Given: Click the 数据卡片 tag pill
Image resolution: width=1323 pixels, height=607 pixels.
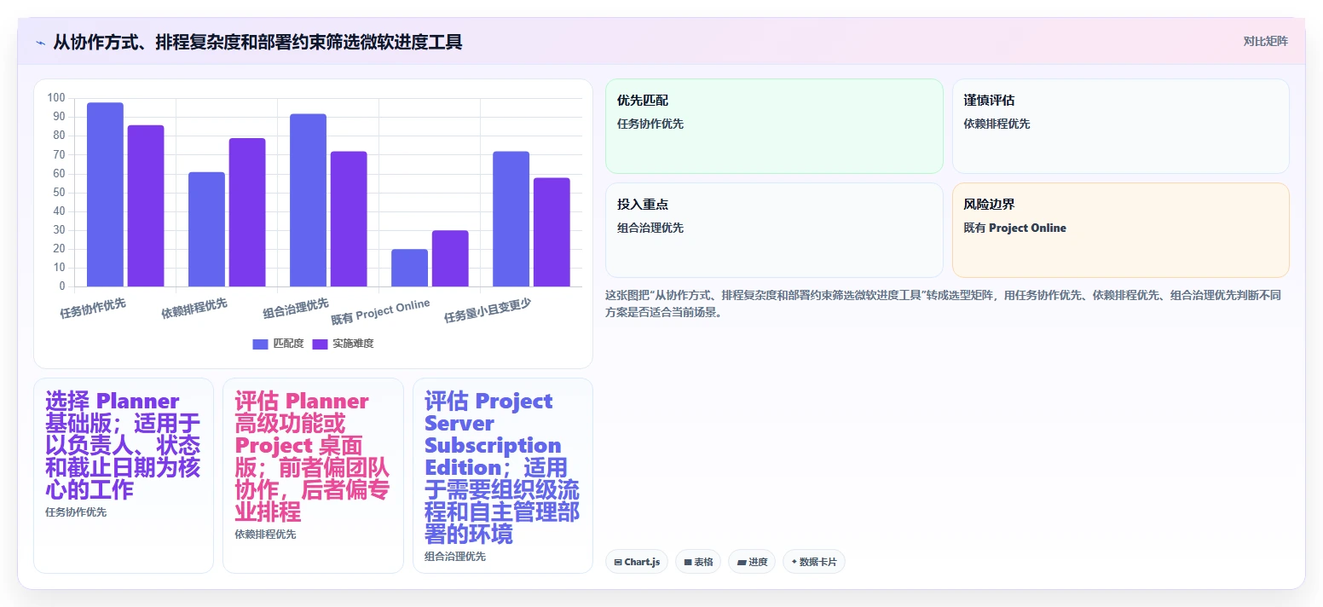Looking at the screenshot, I should tap(814, 562).
